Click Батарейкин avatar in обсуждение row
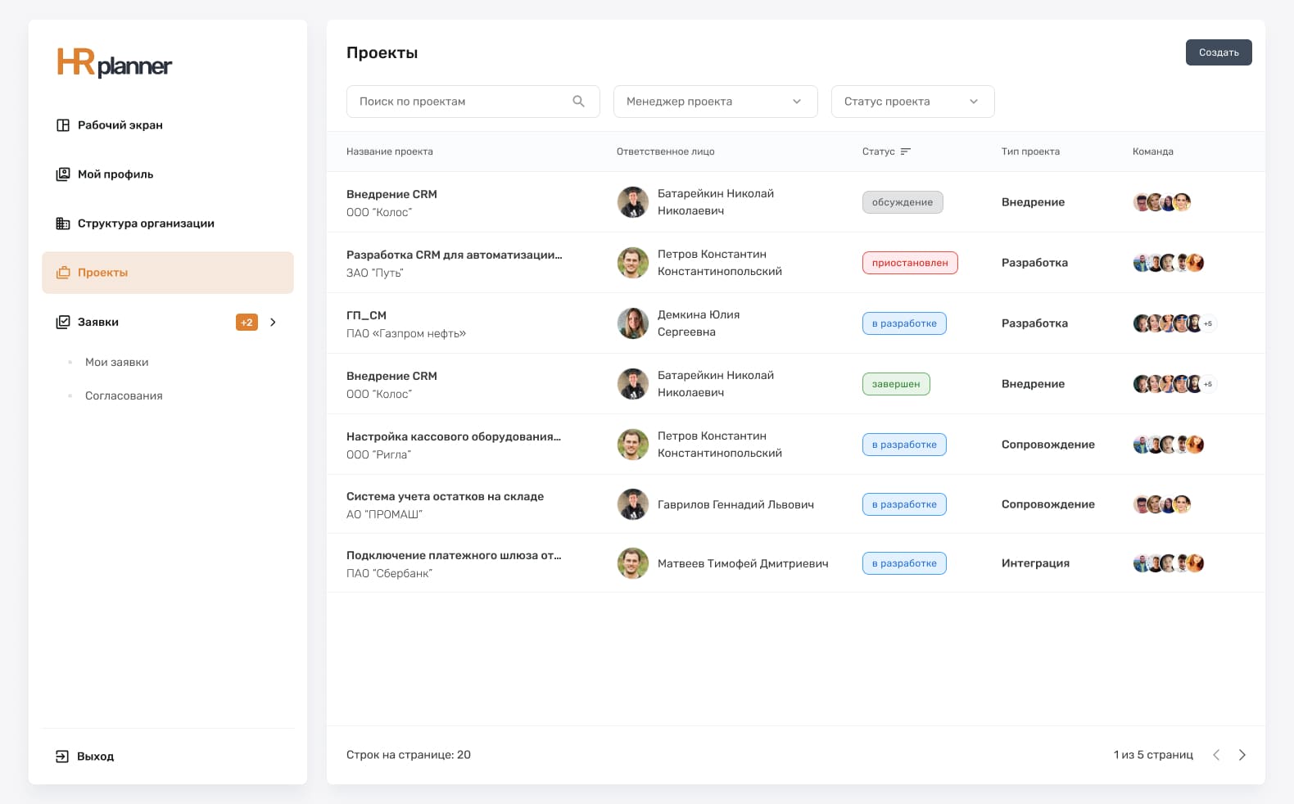Viewport: 1294px width, 804px height. coord(633,202)
